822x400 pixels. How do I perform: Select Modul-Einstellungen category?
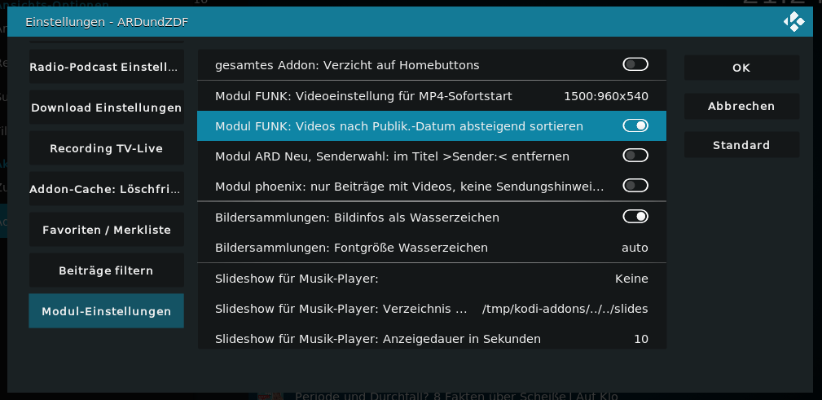tap(107, 311)
